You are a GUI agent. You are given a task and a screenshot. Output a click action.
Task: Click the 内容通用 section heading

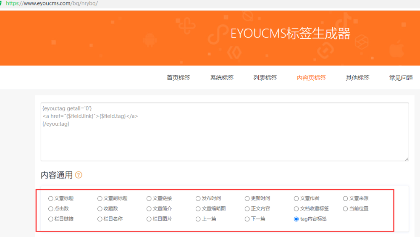57,175
